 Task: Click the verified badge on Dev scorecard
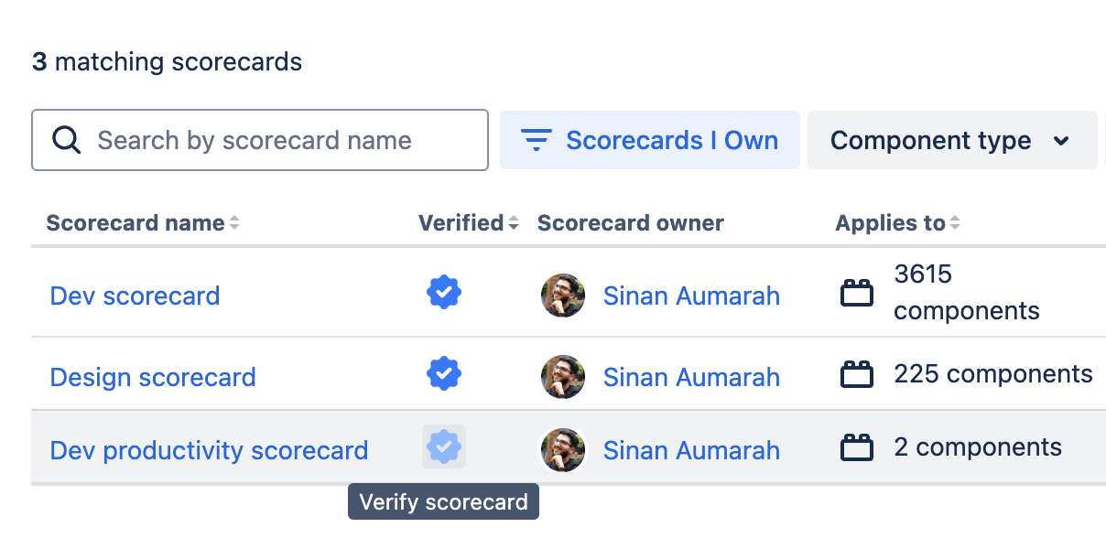443,292
